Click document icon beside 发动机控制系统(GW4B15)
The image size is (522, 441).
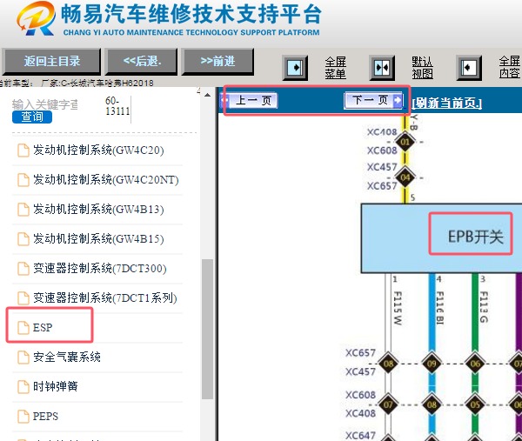[23, 239]
